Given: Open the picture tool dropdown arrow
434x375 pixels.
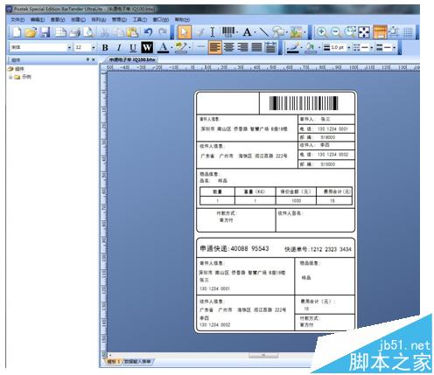Looking at the screenshot, I should [304, 32].
